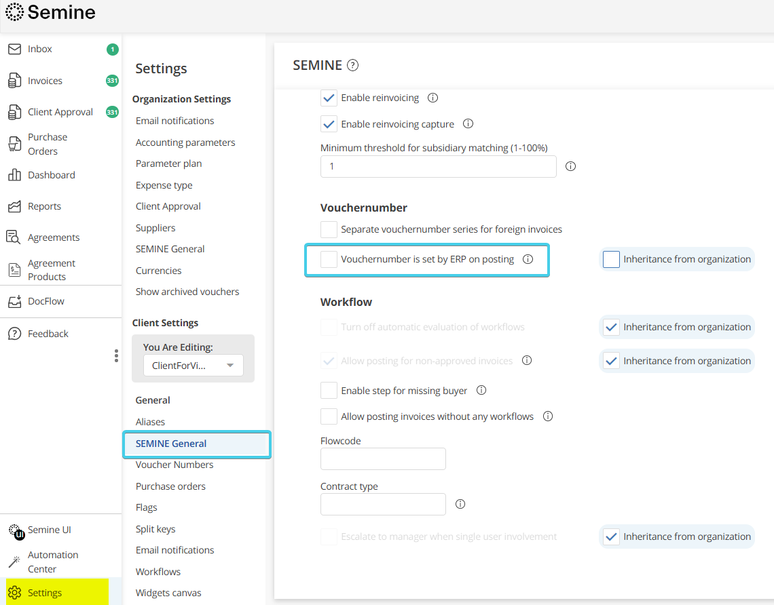Click the help icon beside SEMINE heading
The image size is (774, 605).
(x=352, y=66)
